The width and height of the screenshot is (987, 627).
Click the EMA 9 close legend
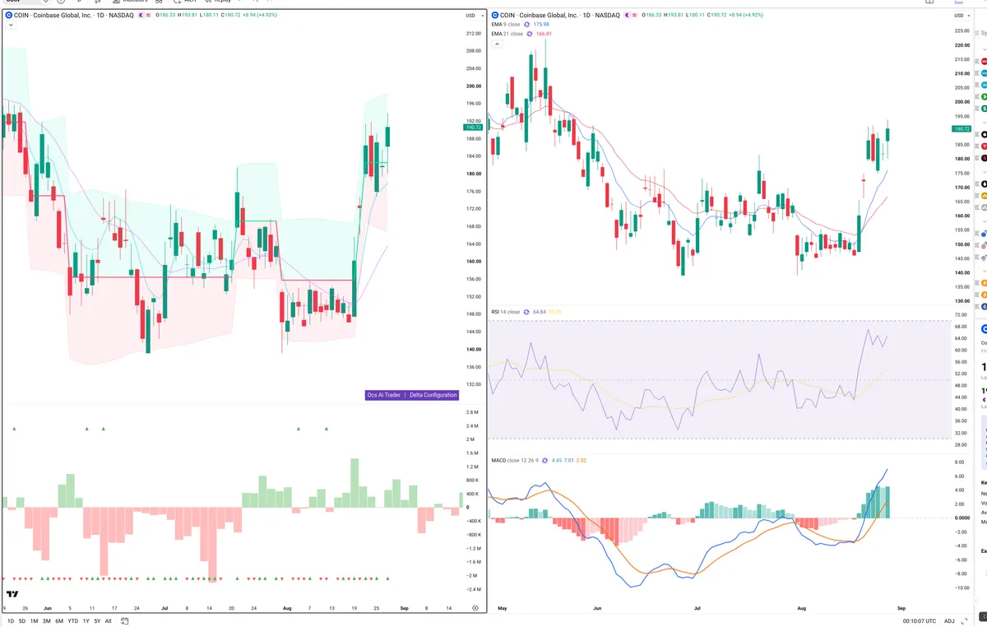[507, 25]
